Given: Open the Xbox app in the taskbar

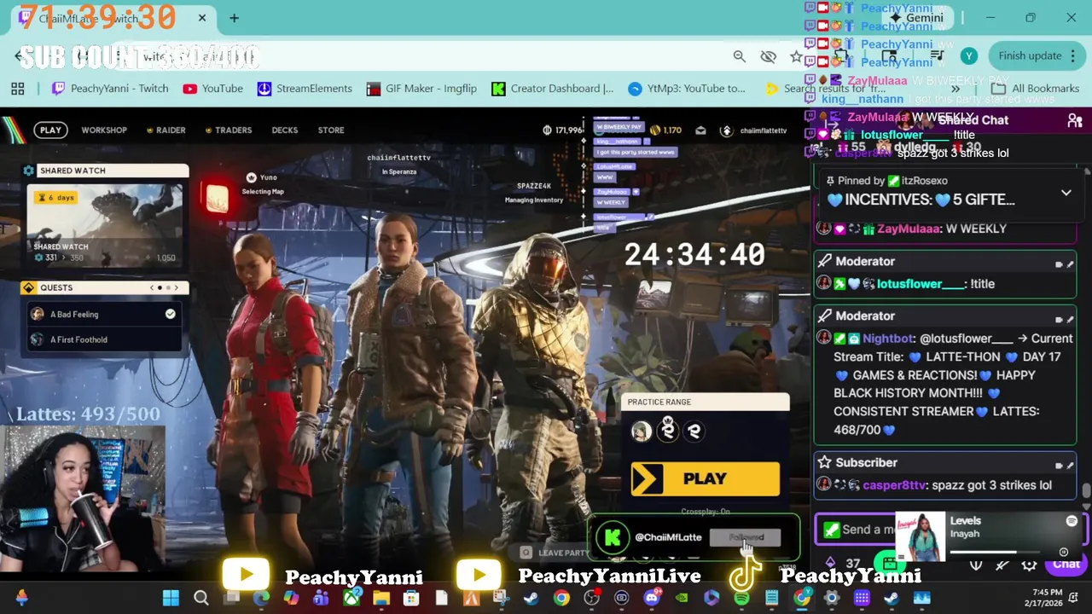Looking at the screenshot, I should (351, 599).
